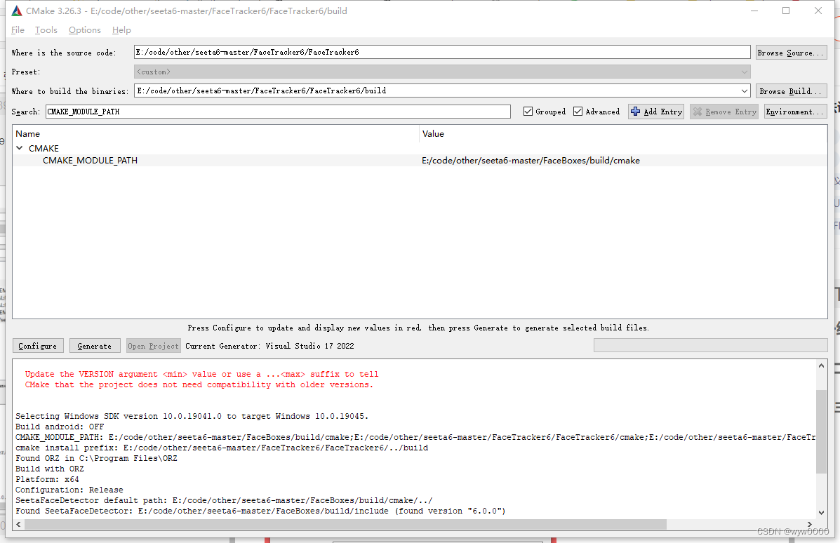Click the Add Entry button
This screenshot has height=543, width=840.
point(656,112)
